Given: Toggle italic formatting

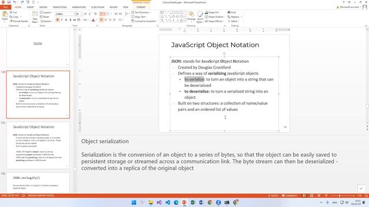Looking at the screenshot, I should click(62, 20).
